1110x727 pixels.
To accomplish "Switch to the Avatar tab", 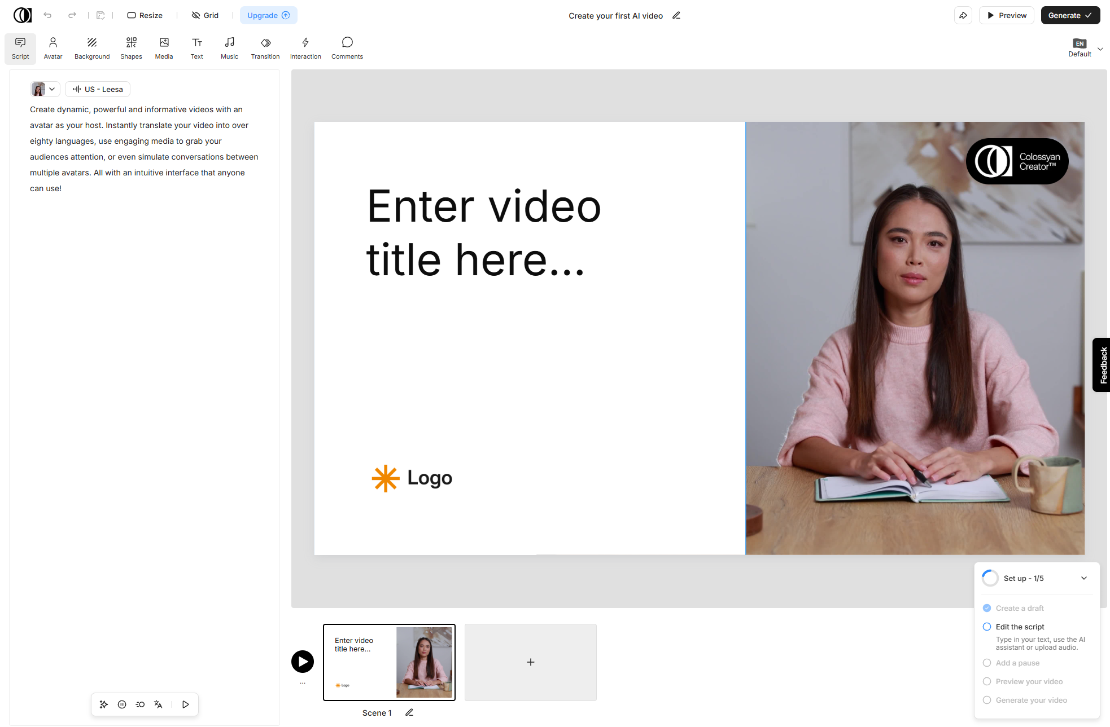I will pos(53,48).
